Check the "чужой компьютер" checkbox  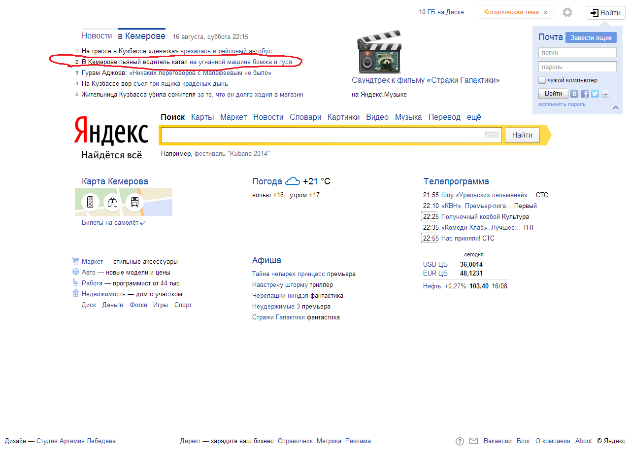pos(542,80)
